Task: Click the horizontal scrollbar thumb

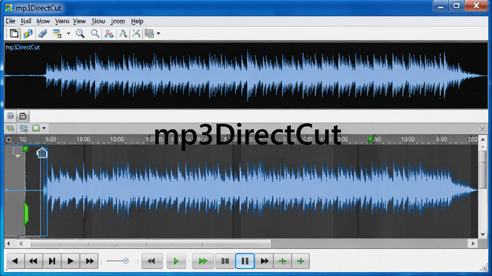Action: point(150,243)
